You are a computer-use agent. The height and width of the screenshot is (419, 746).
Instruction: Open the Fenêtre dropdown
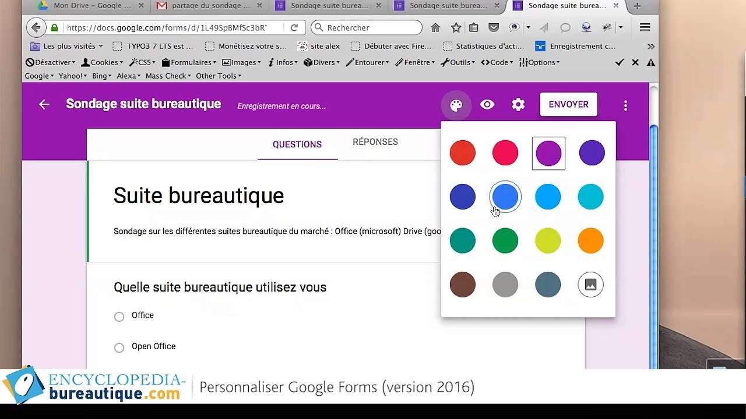[415, 62]
